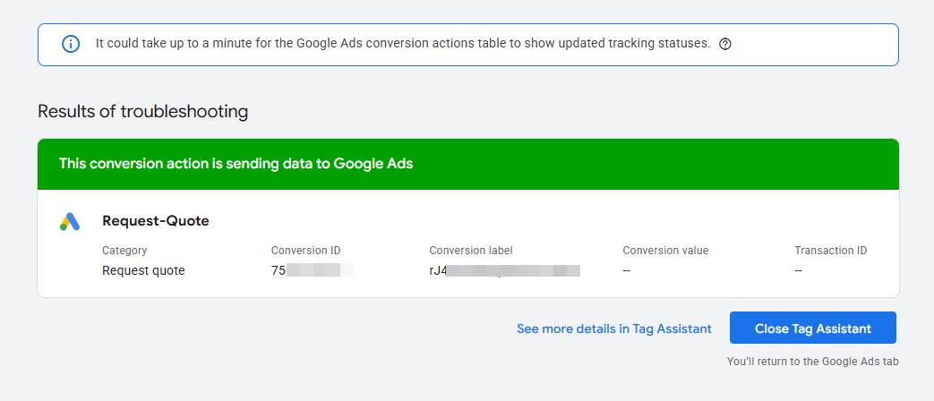The image size is (934, 401).
Task: Click the blue info circle icon
Action: [71, 44]
